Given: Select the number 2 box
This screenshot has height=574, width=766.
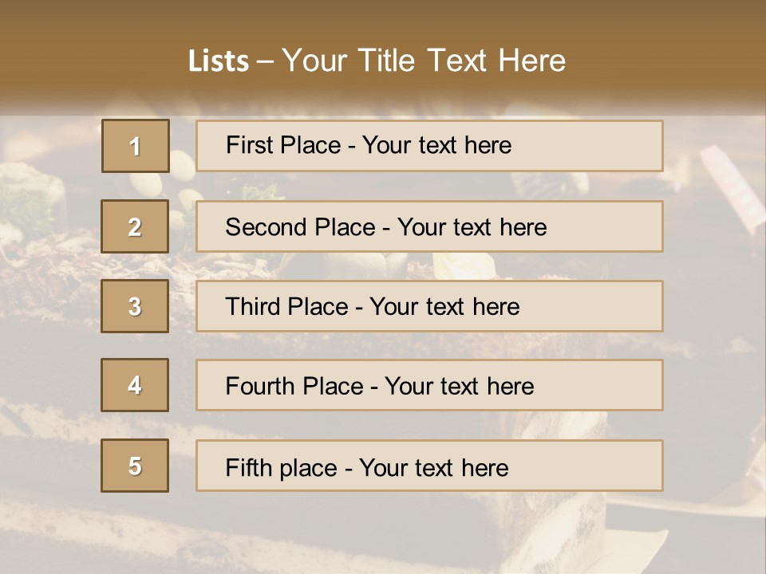Looking at the screenshot, I should pos(135,226).
